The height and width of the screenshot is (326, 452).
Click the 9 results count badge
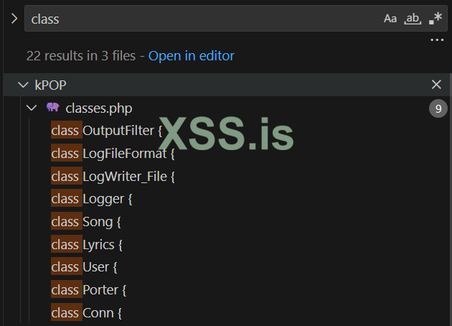[438, 108]
